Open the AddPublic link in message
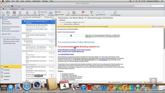Screen dimensions: 165x93 (88, 37)
